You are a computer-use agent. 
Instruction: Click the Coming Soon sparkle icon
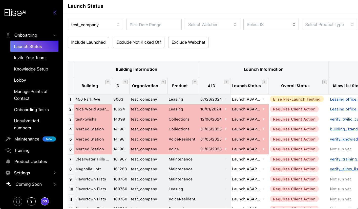tap(9, 184)
